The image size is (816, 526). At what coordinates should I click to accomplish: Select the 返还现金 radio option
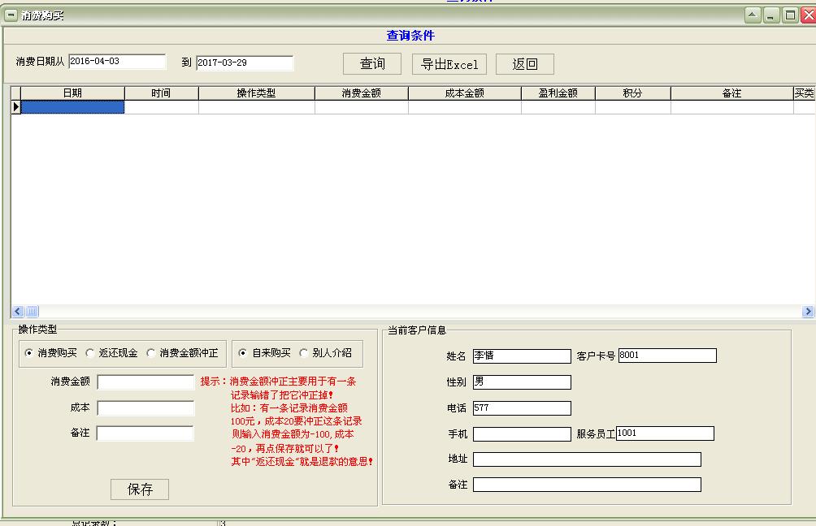click(91, 353)
